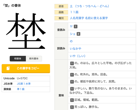Click the number 2 badge next to ショ
137x110 pixels.
click(78, 34)
